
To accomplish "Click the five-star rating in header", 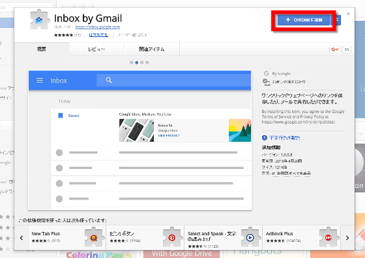I will [64, 35].
